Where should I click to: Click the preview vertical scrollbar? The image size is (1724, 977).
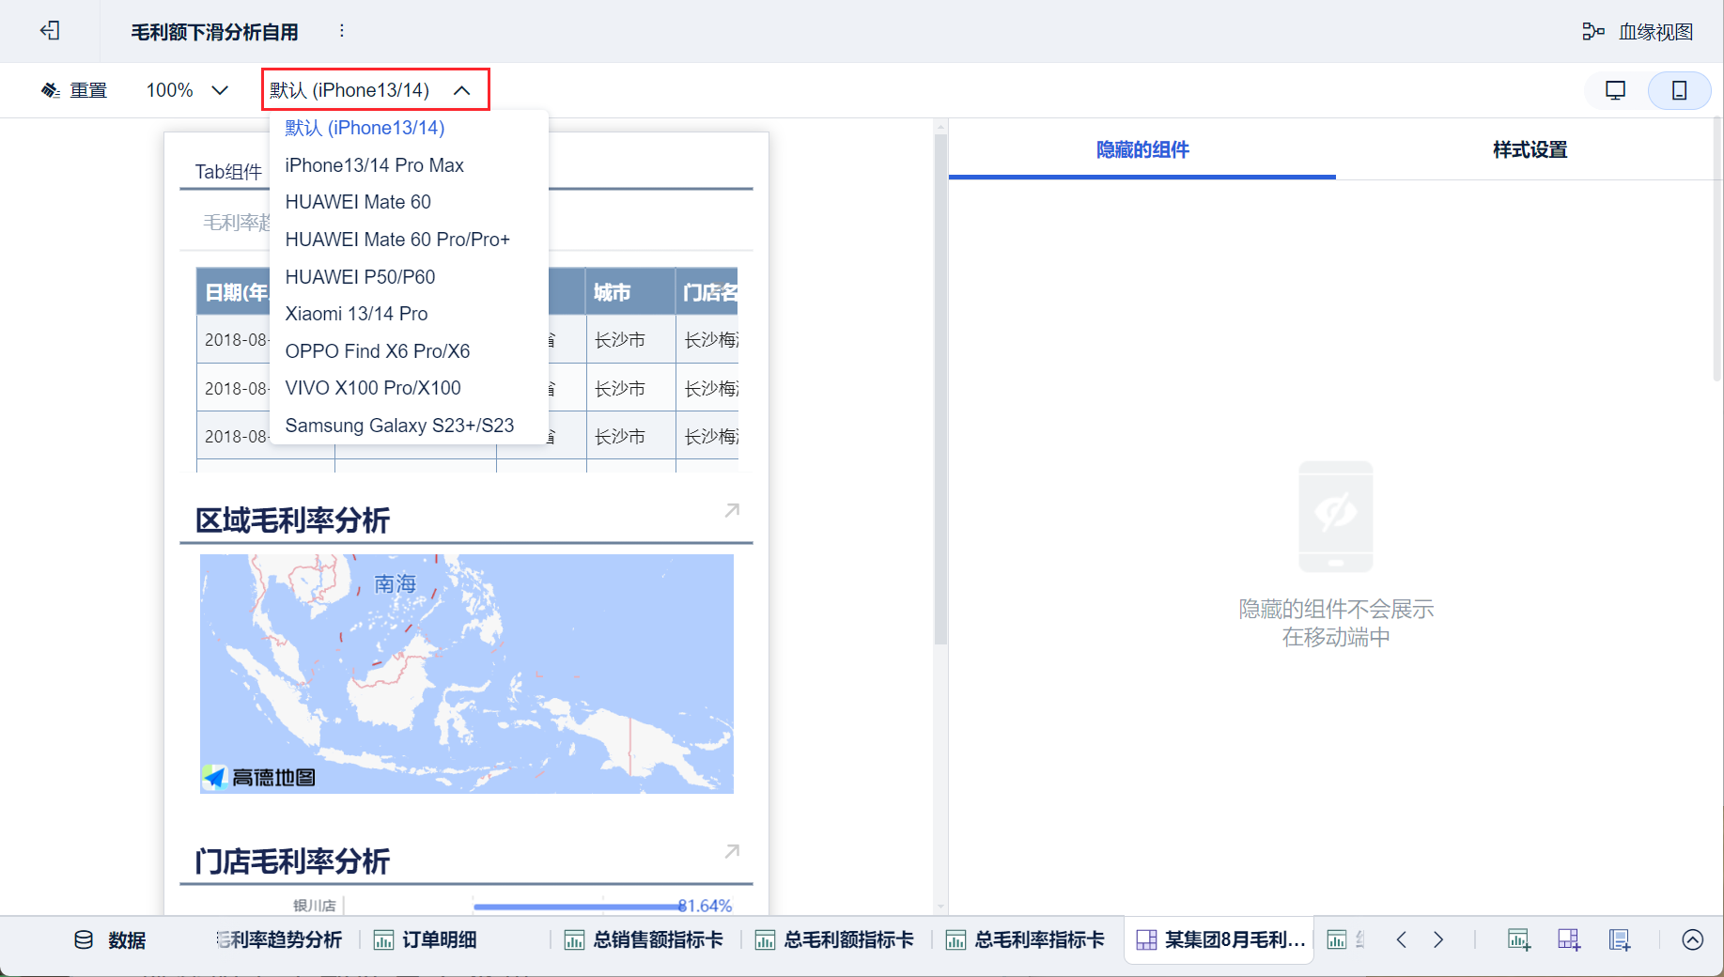click(x=940, y=389)
